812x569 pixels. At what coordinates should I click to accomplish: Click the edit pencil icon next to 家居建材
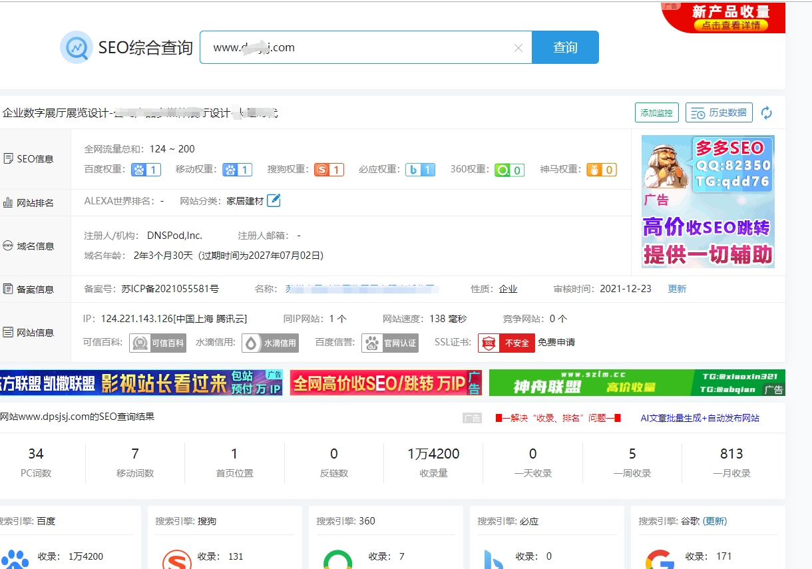(274, 200)
